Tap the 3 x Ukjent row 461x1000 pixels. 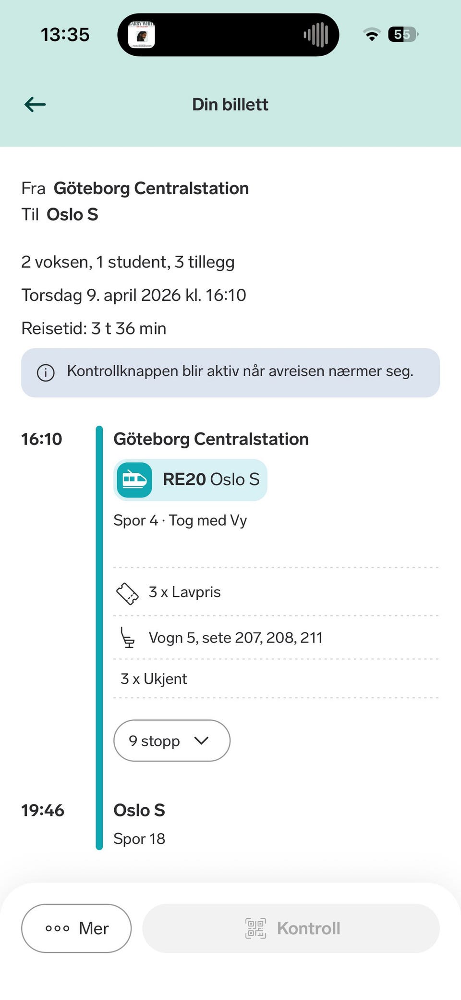(x=154, y=679)
